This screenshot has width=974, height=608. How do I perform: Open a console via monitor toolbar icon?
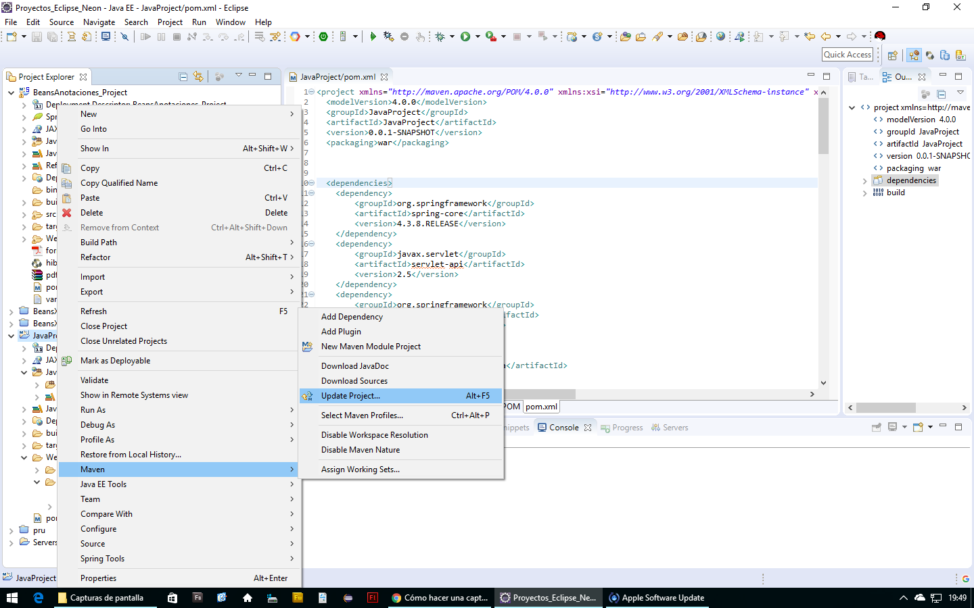(x=106, y=36)
